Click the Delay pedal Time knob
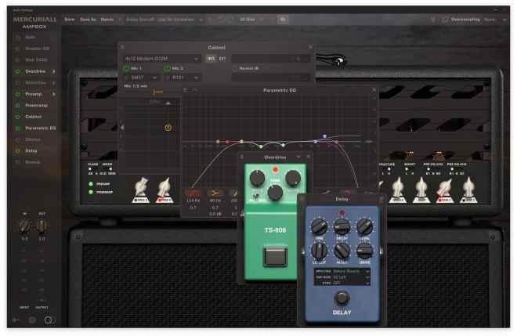 tap(319, 226)
